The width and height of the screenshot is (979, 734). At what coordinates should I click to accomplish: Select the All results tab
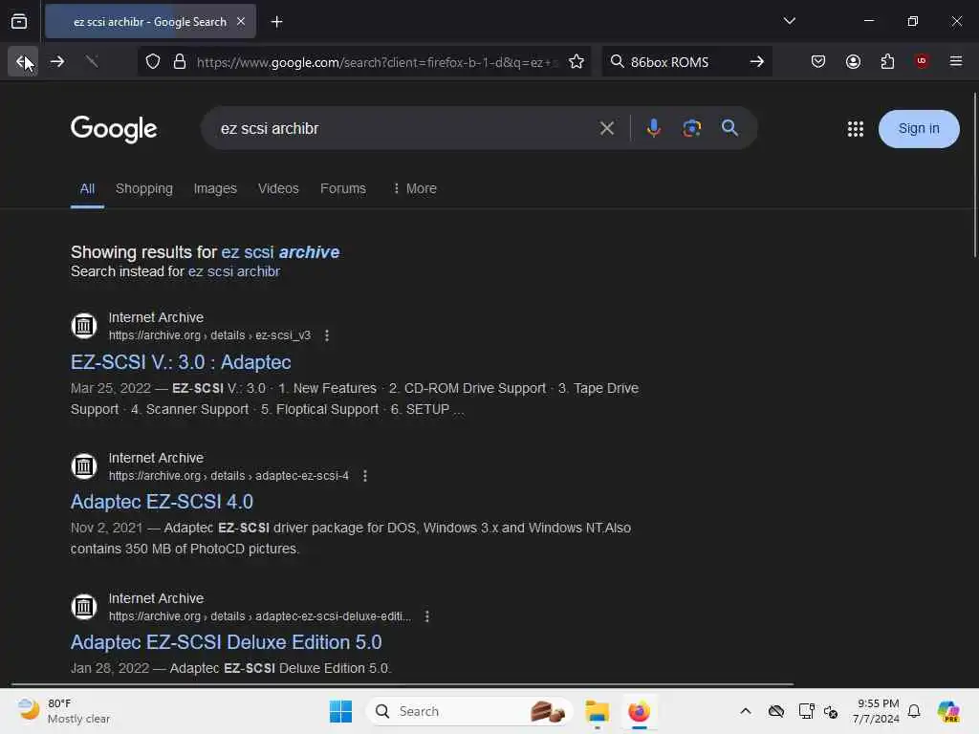point(87,188)
